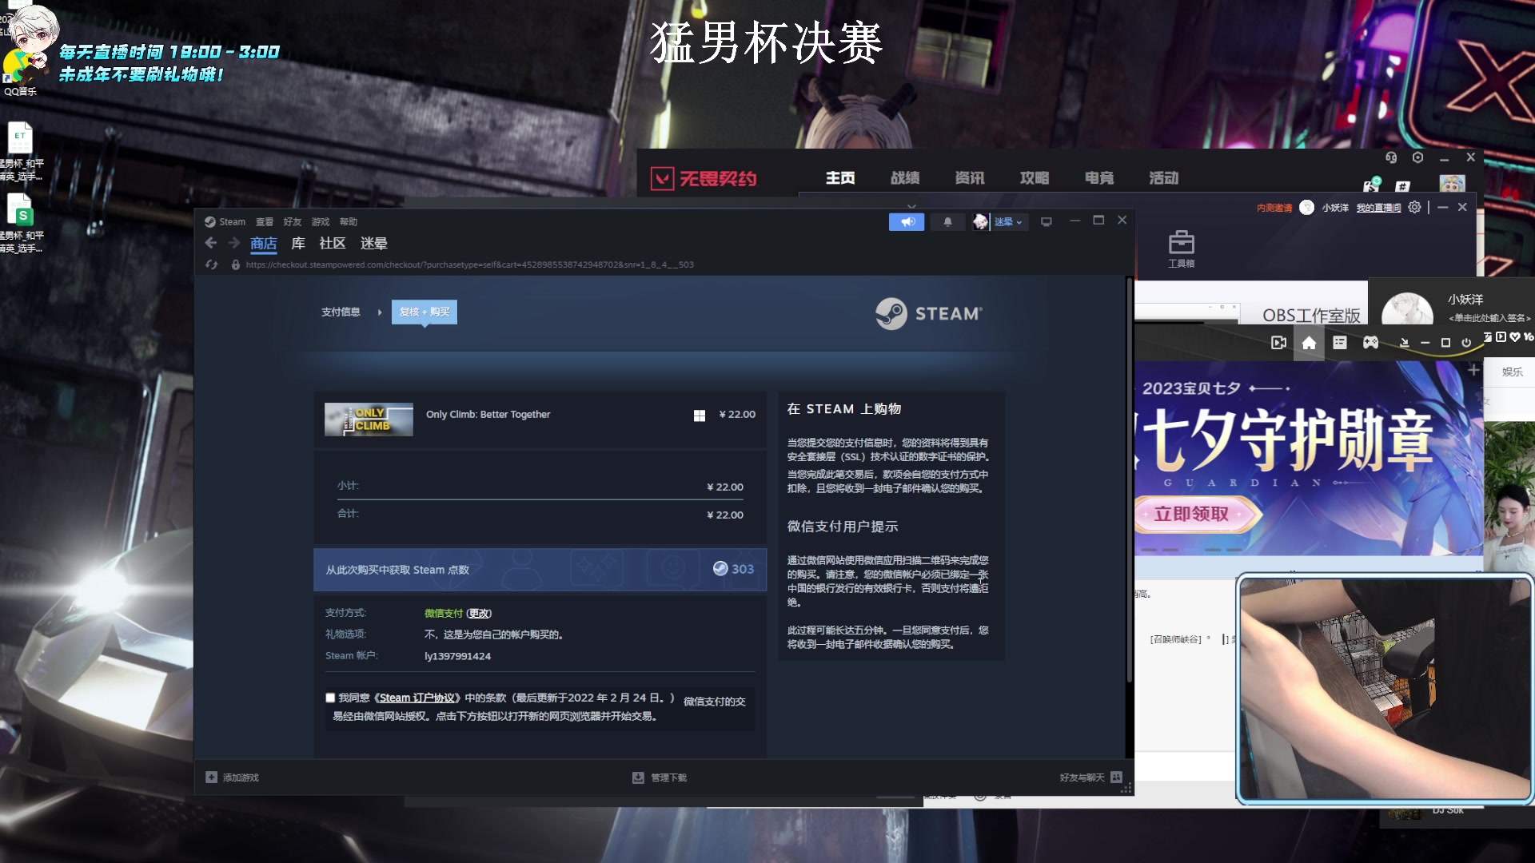Select the home icon in dark toolbar
The height and width of the screenshot is (863, 1535).
pyautogui.click(x=1309, y=343)
